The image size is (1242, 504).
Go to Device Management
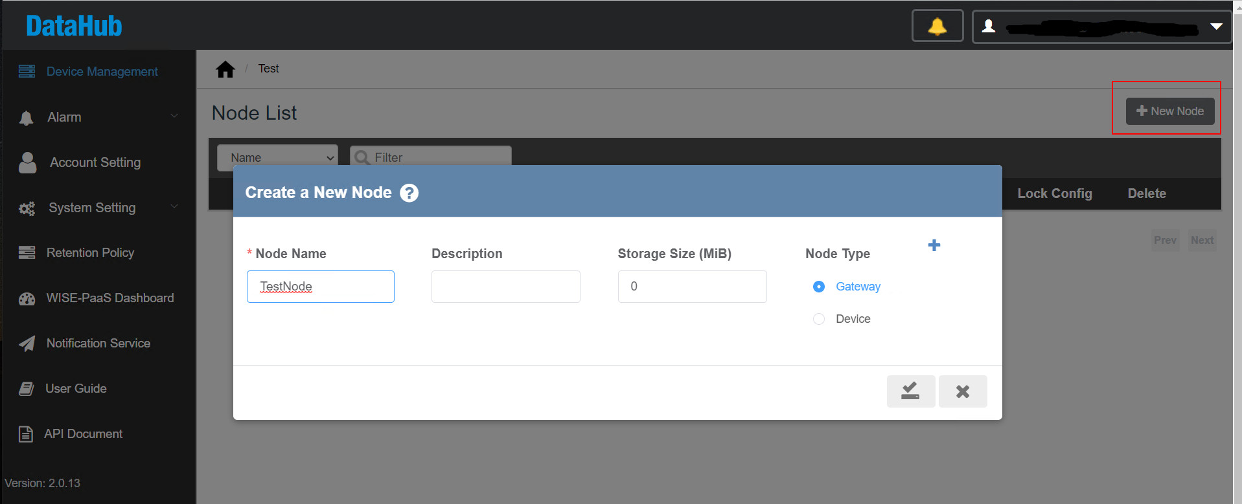(x=102, y=72)
